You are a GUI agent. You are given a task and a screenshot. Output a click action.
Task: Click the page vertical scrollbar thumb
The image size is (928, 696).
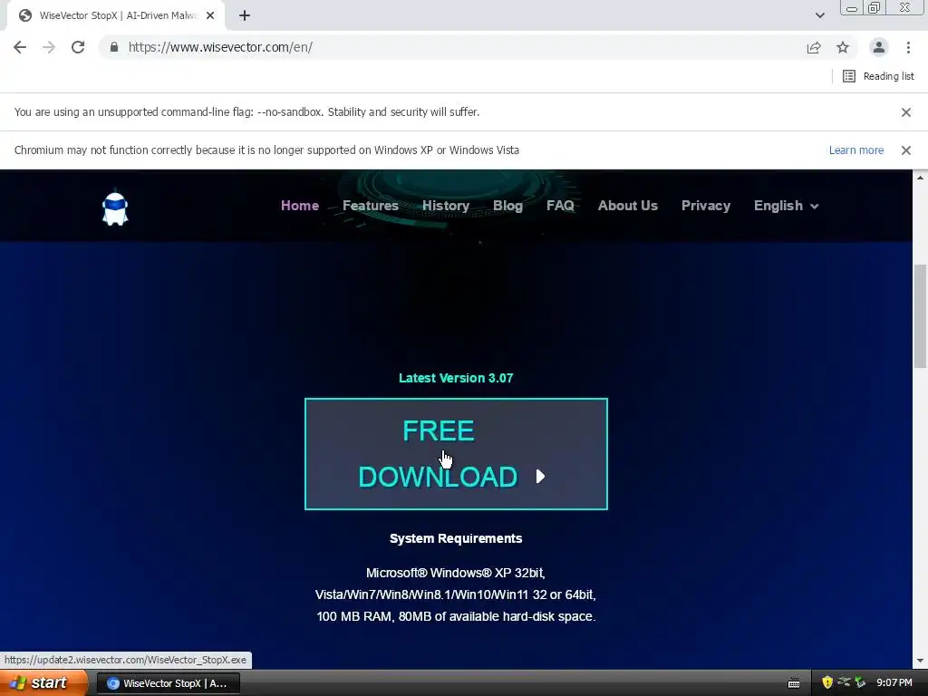tap(921, 316)
